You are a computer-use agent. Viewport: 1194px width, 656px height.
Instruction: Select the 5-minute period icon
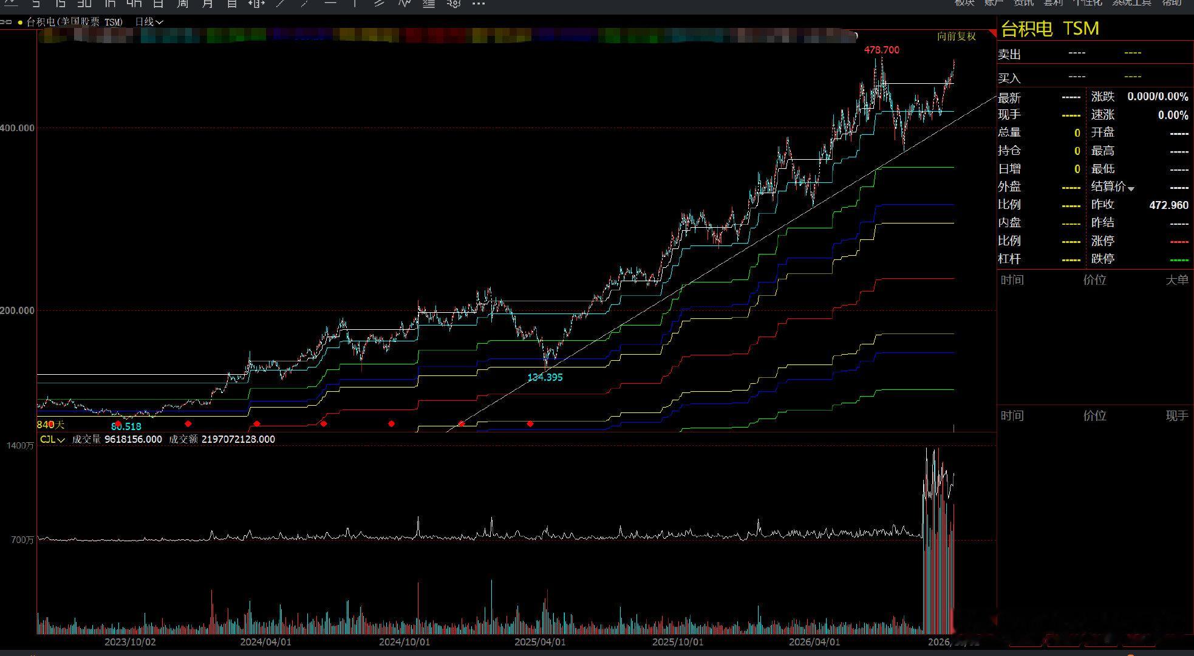pyautogui.click(x=36, y=3)
